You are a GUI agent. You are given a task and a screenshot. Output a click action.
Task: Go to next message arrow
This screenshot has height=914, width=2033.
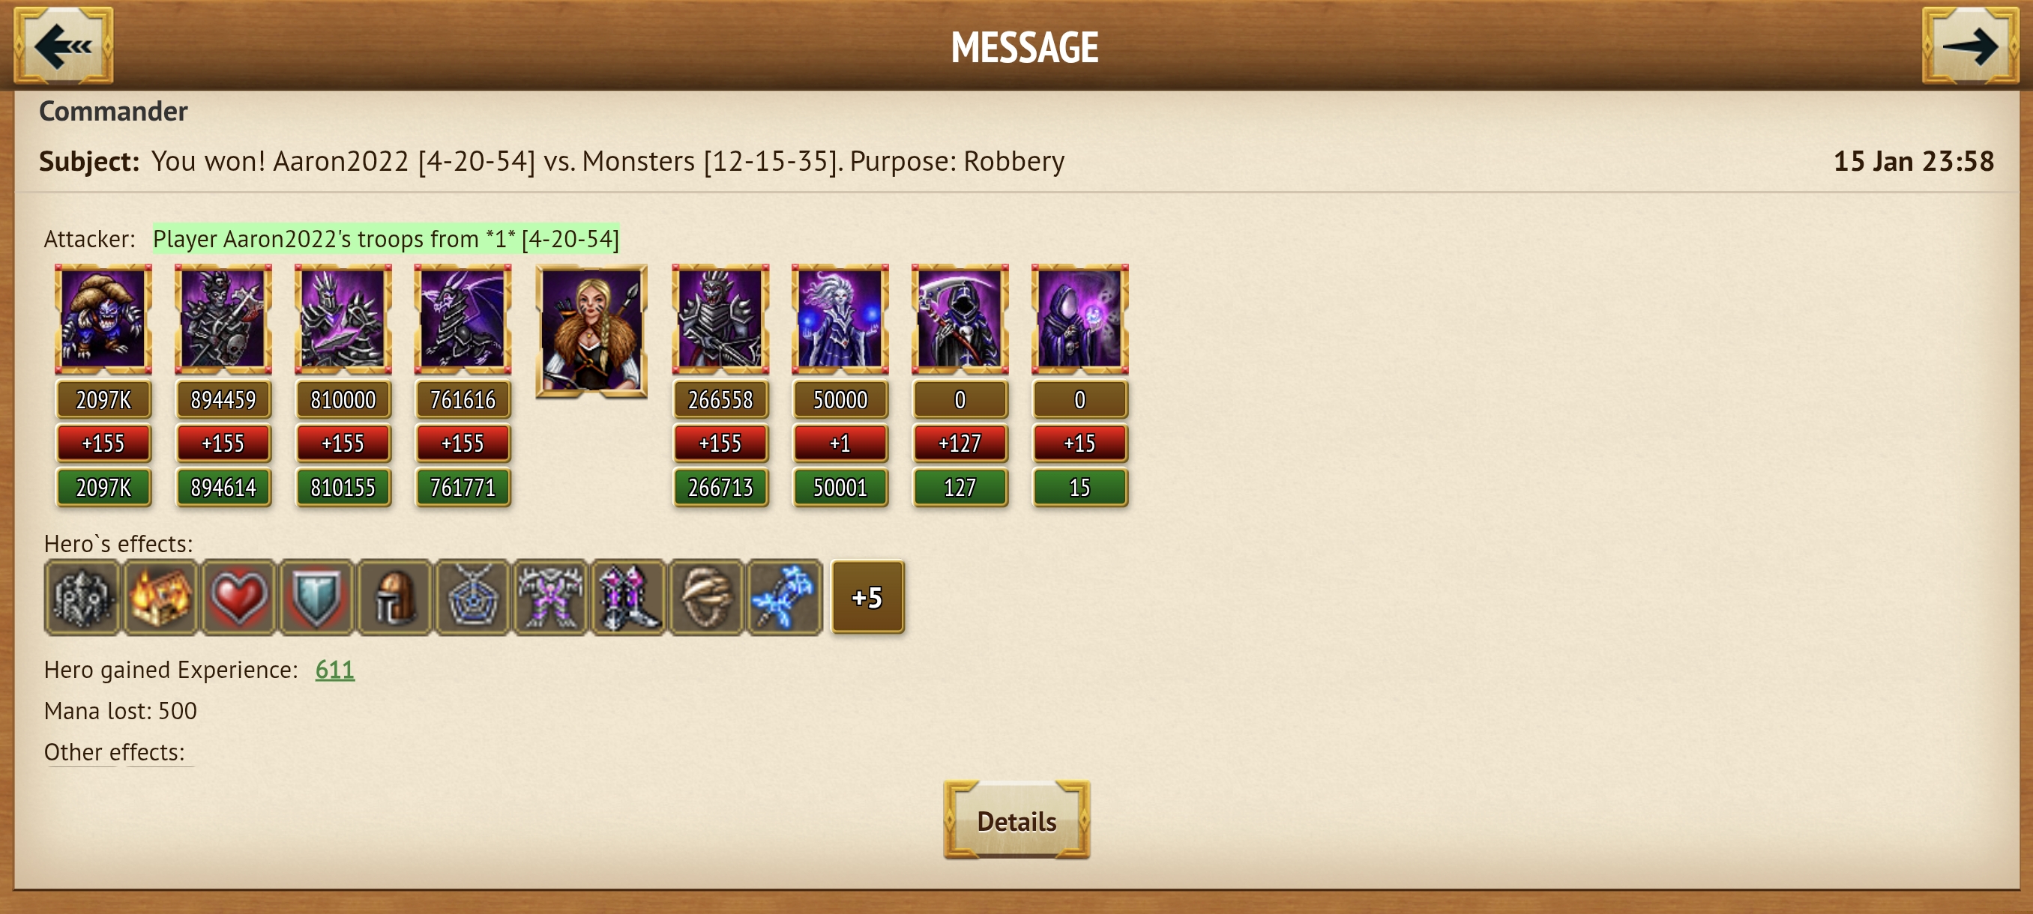(x=1969, y=45)
